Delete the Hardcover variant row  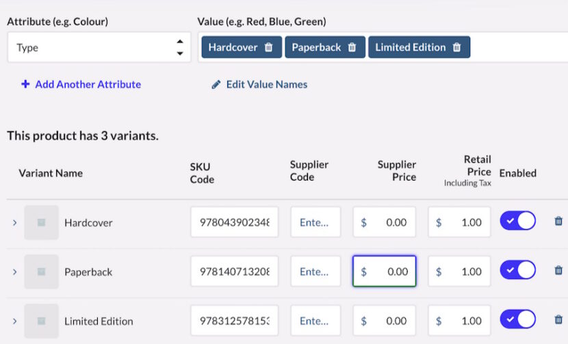point(558,222)
